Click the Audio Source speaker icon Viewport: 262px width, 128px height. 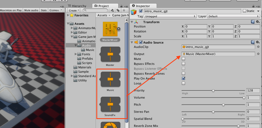tap(136, 42)
